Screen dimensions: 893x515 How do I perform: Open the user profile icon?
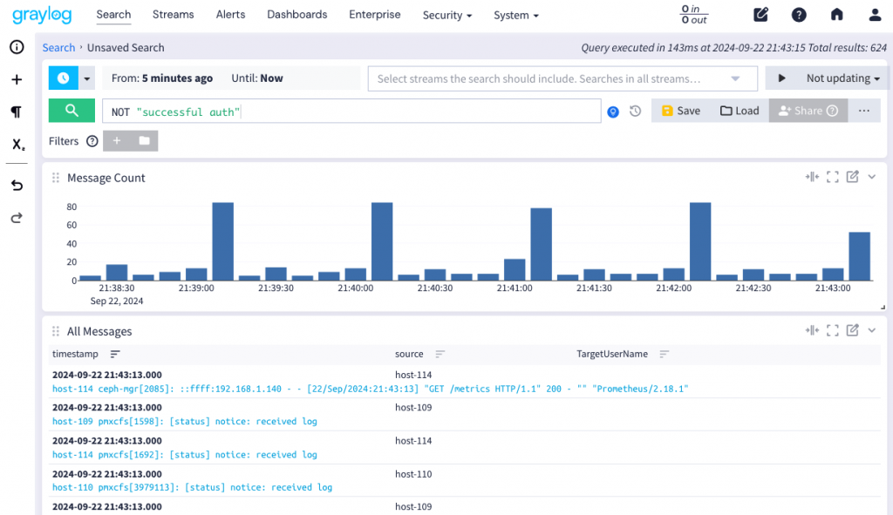pos(875,15)
